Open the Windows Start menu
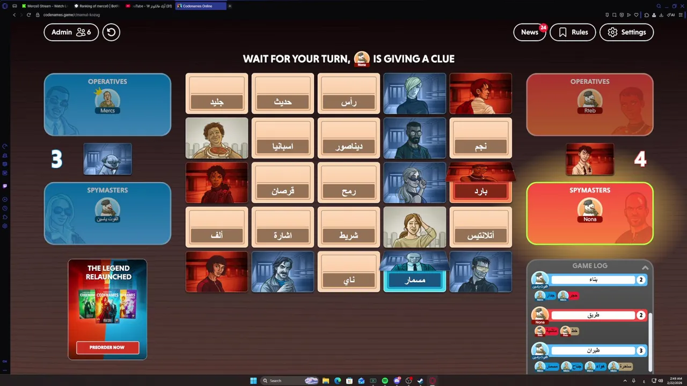The width and height of the screenshot is (687, 386). [x=253, y=381]
